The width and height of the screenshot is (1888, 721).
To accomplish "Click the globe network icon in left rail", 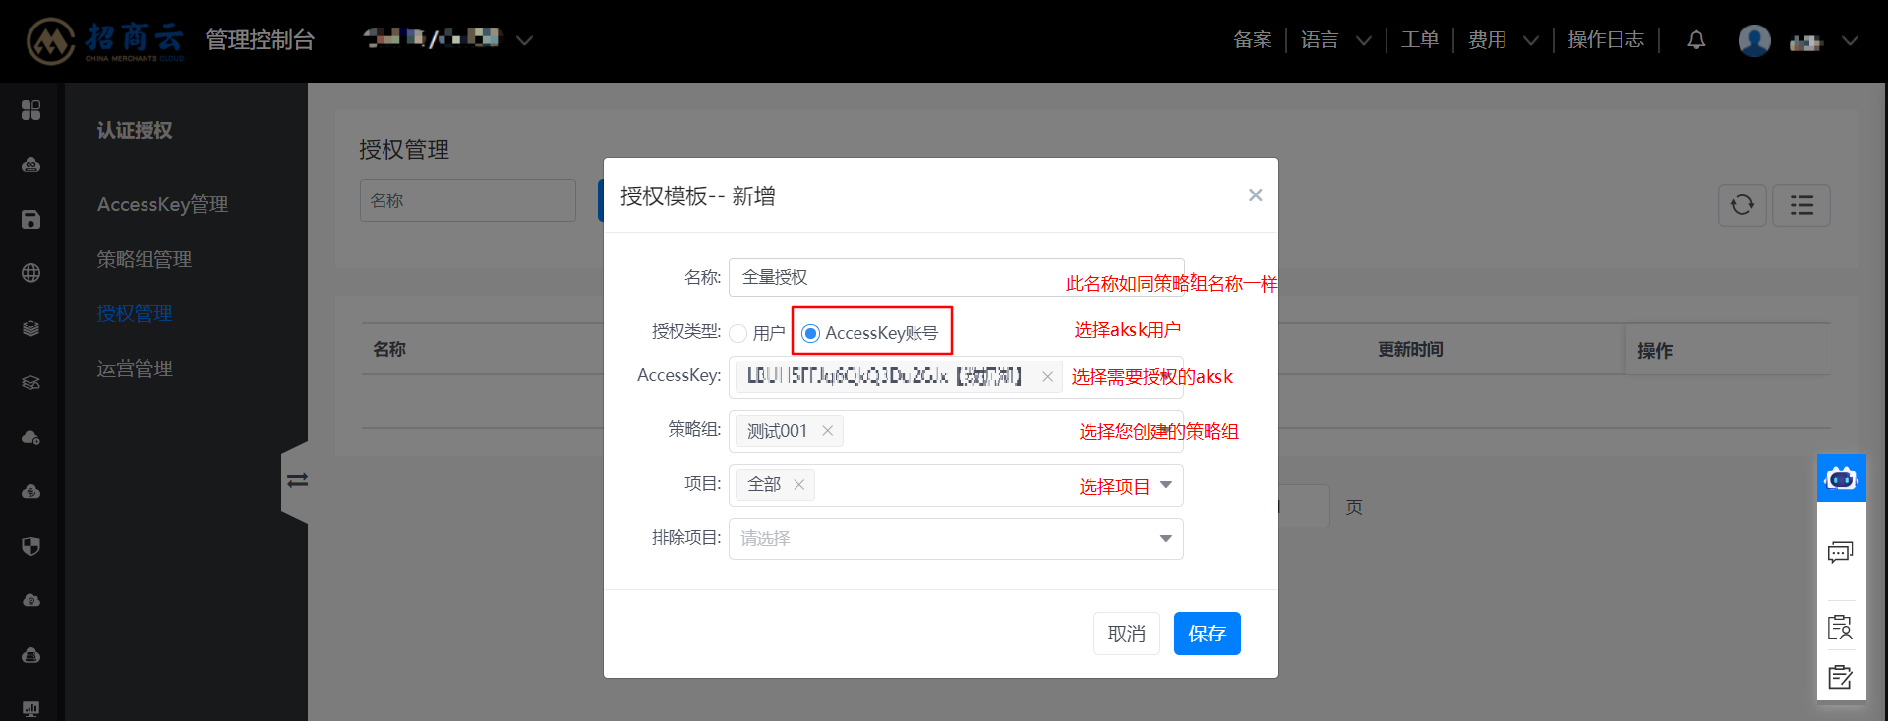I will 31,273.
